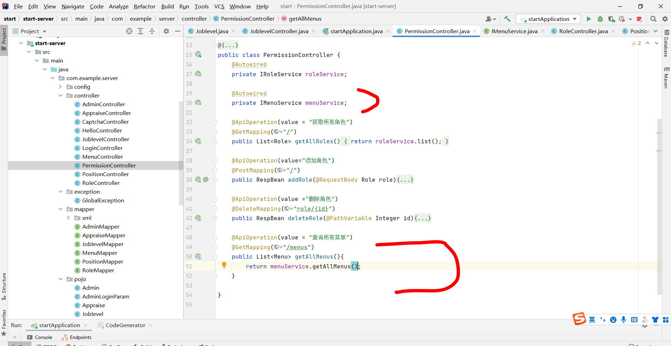Open the Maven tool window
671x346 pixels.
click(x=666, y=78)
